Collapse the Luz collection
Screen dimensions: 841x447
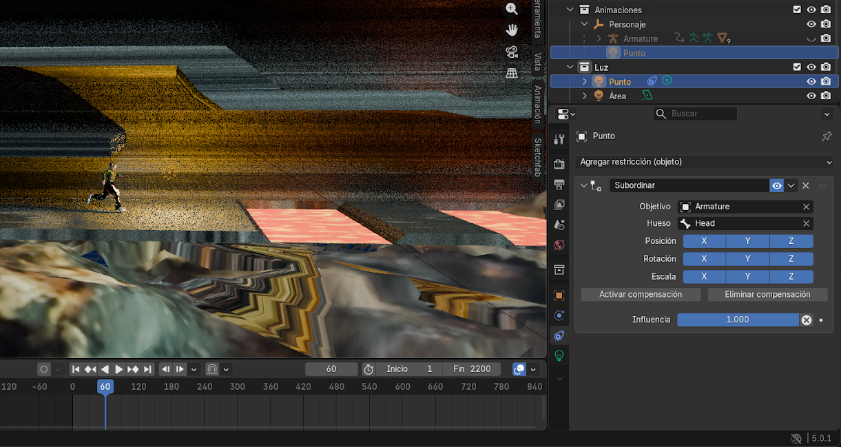570,67
